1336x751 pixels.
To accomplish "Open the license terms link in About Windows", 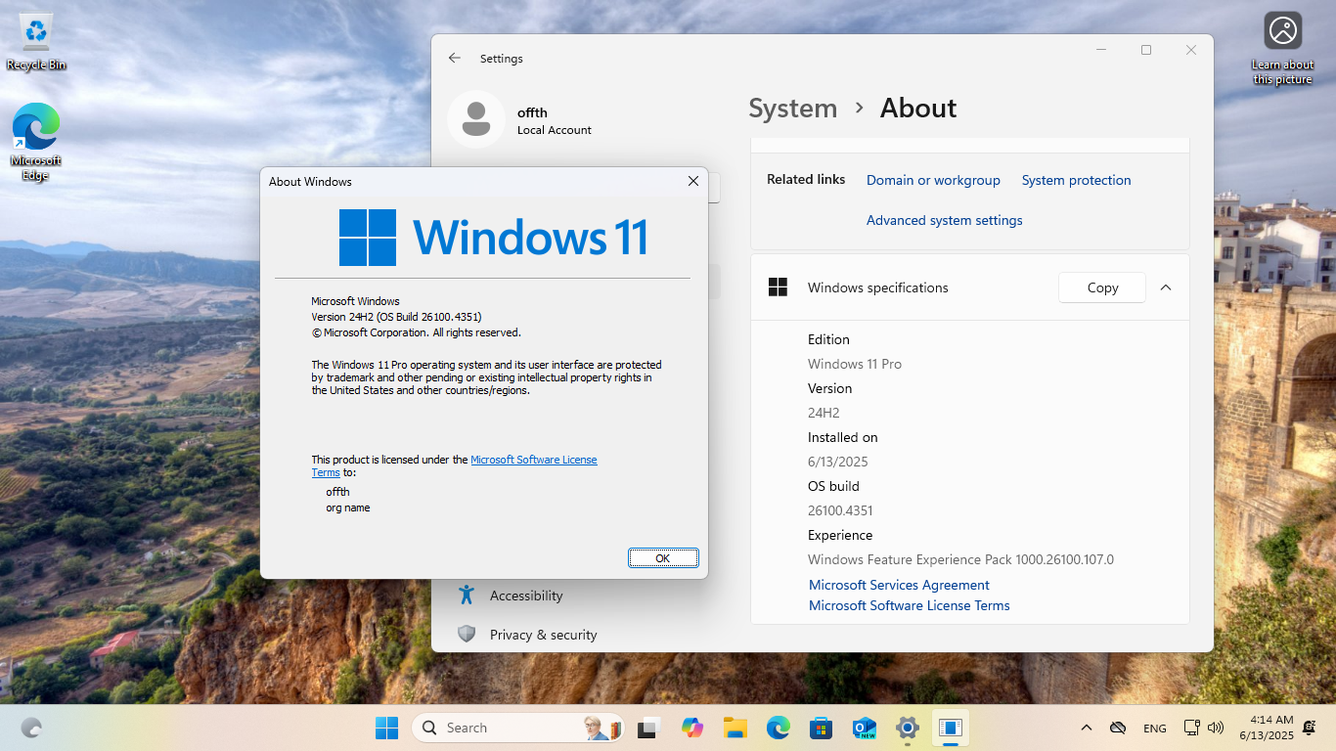I will pos(534,460).
